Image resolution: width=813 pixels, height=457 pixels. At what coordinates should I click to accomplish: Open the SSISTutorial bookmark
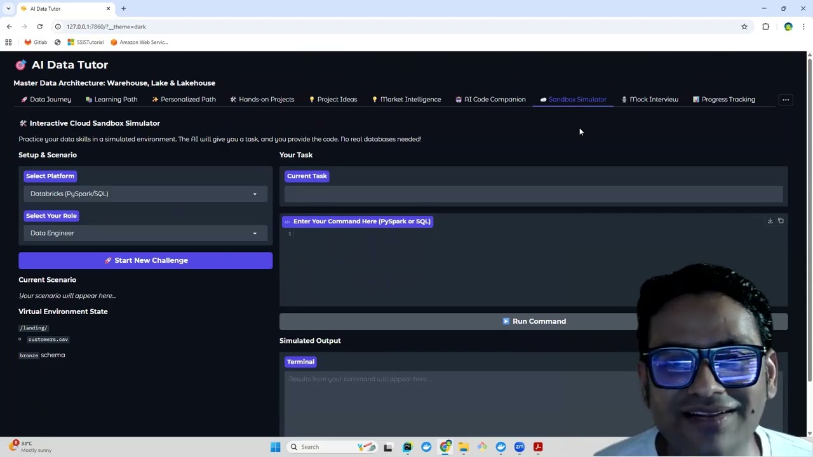point(85,42)
